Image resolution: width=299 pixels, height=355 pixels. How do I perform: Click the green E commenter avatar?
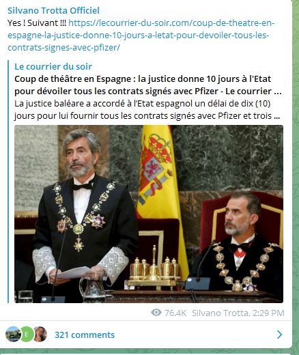click(27, 334)
